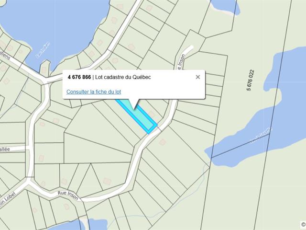
Task: Click the 'allée' street label at left edge
Action: pos(5,149)
